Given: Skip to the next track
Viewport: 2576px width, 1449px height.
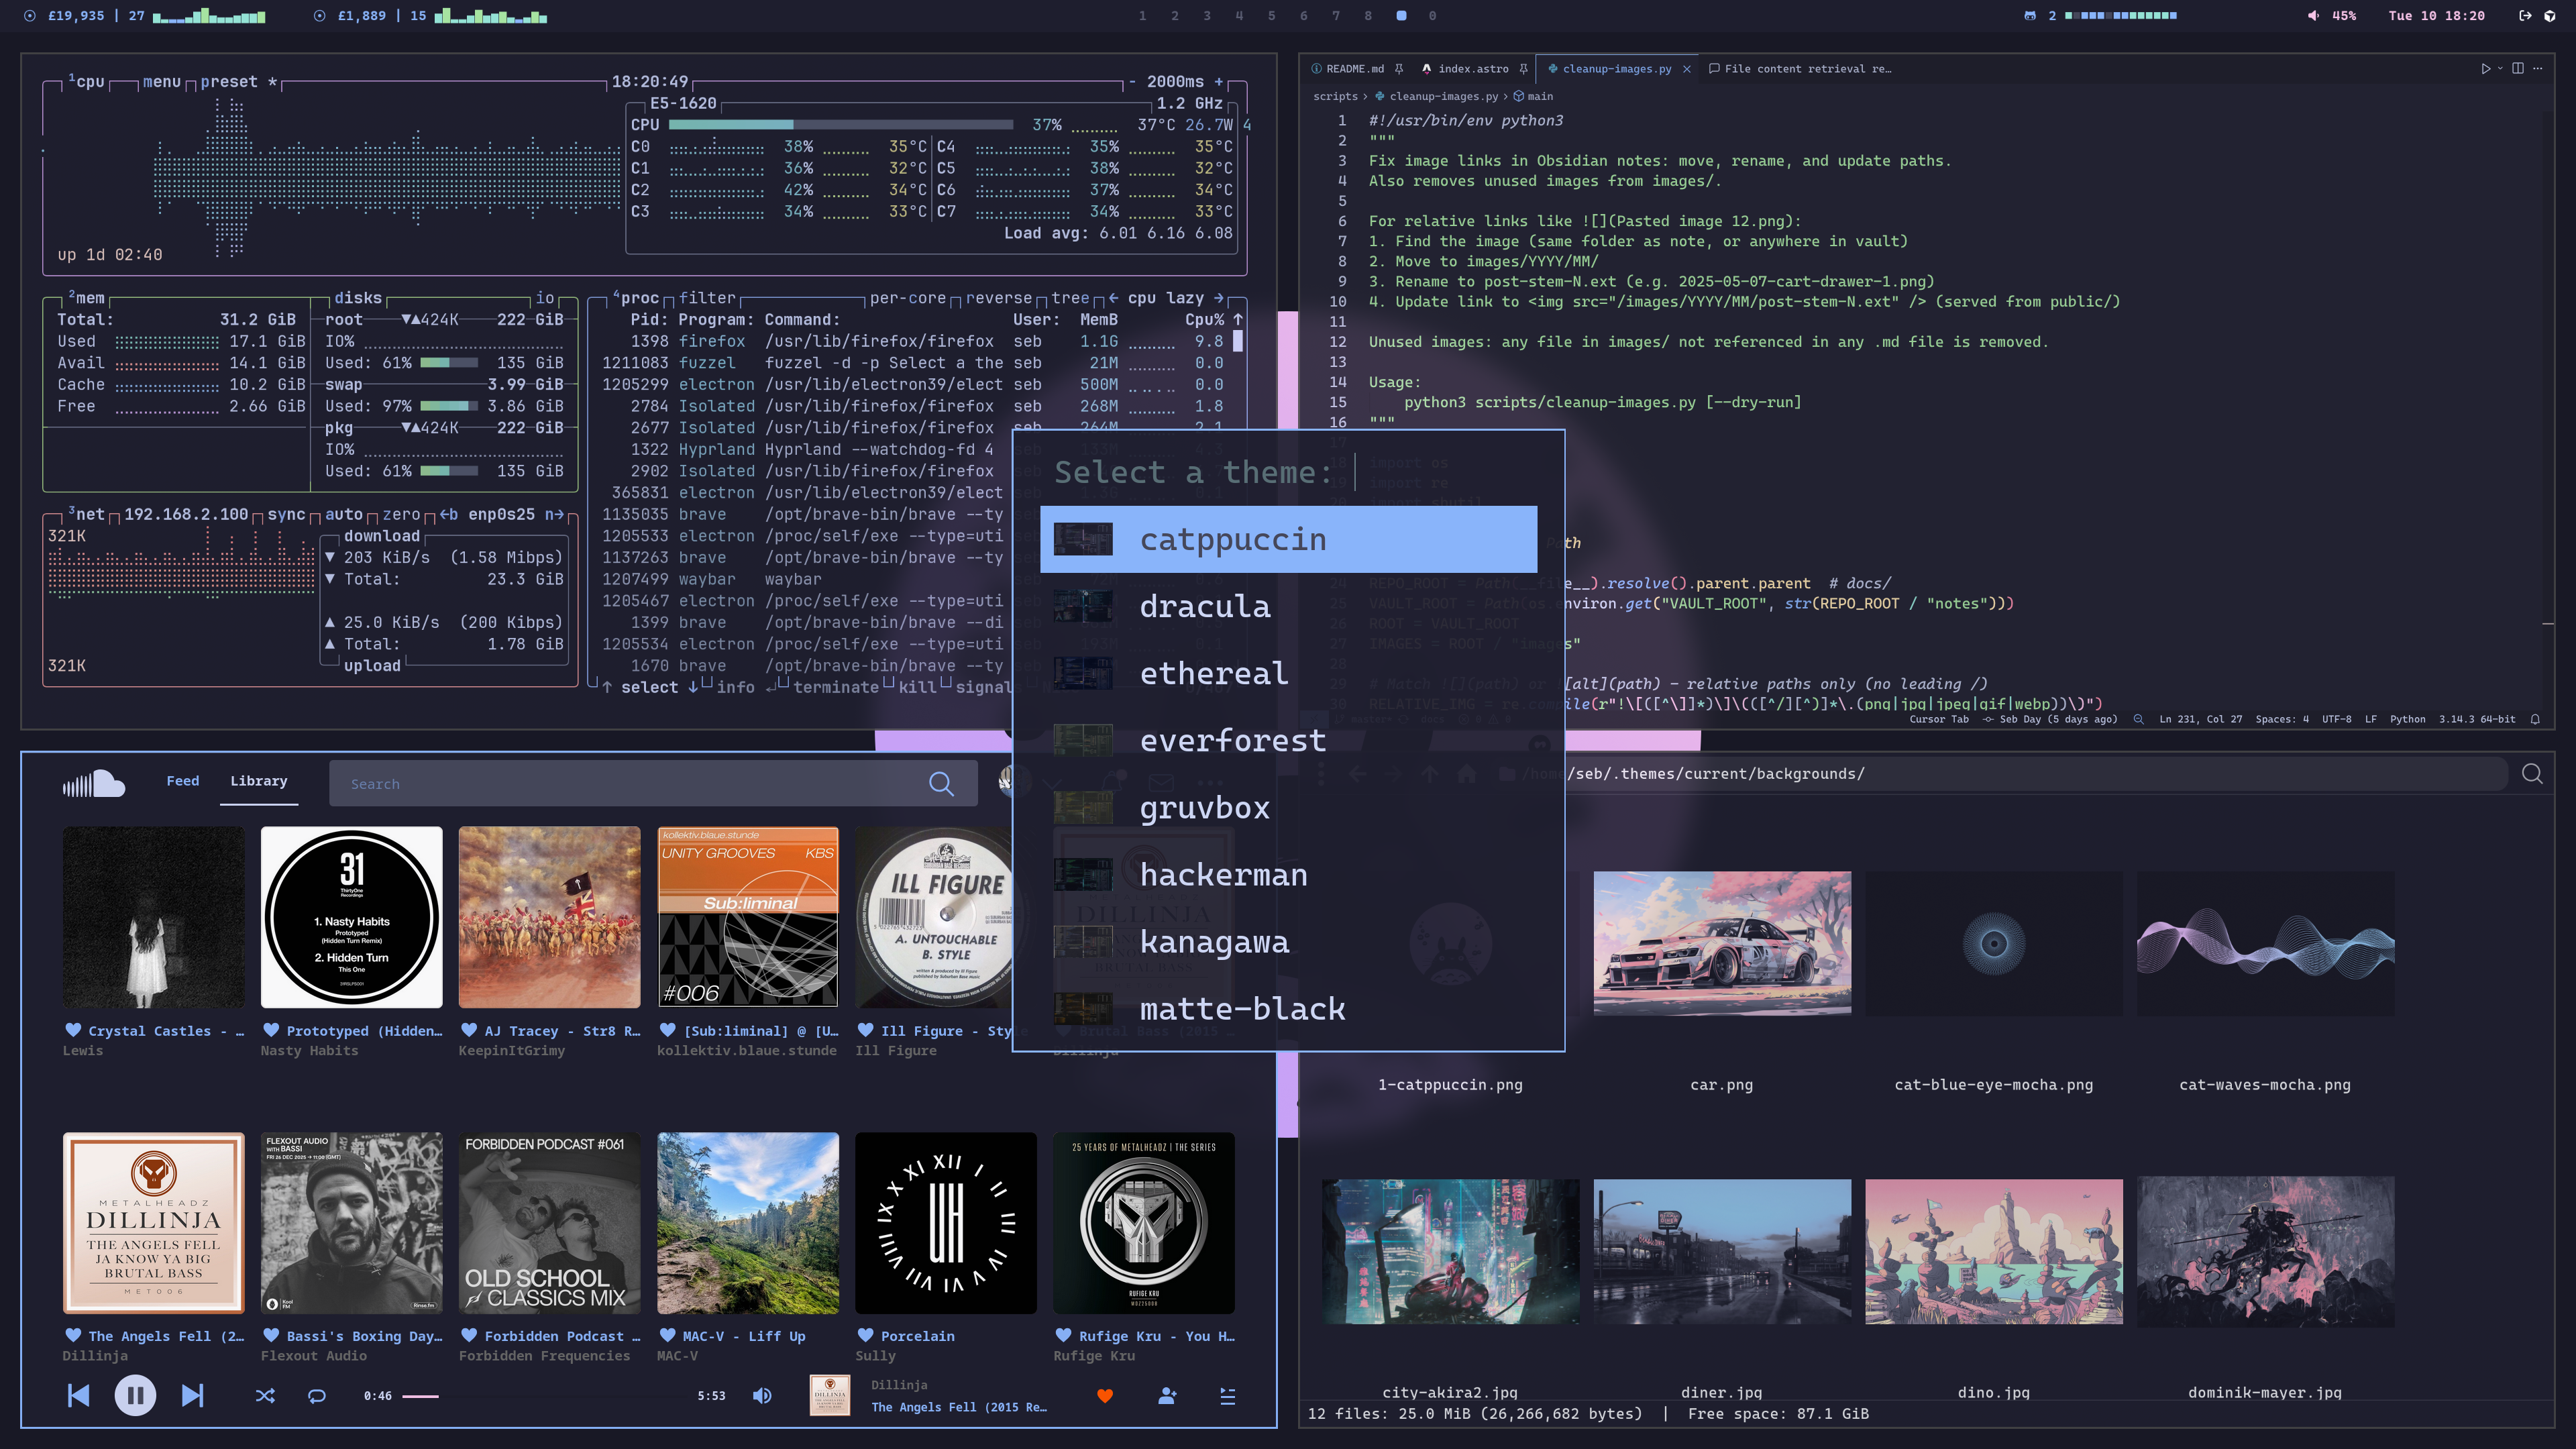Looking at the screenshot, I should click(x=192, y=1395).
